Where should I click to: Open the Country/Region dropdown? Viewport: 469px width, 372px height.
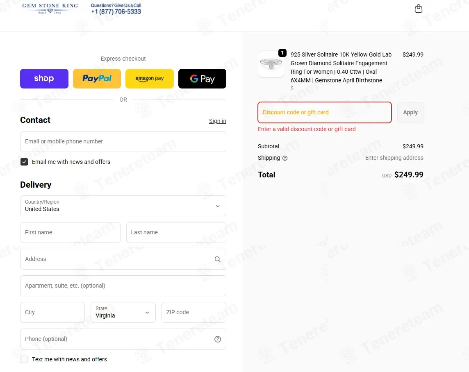[x=123, y=206]
